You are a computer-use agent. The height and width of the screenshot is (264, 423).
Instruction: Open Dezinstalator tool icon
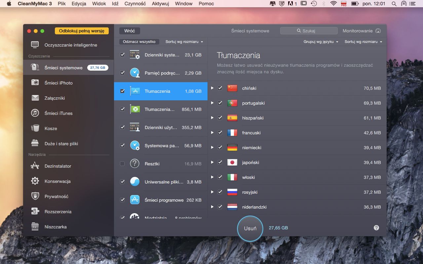35,166
